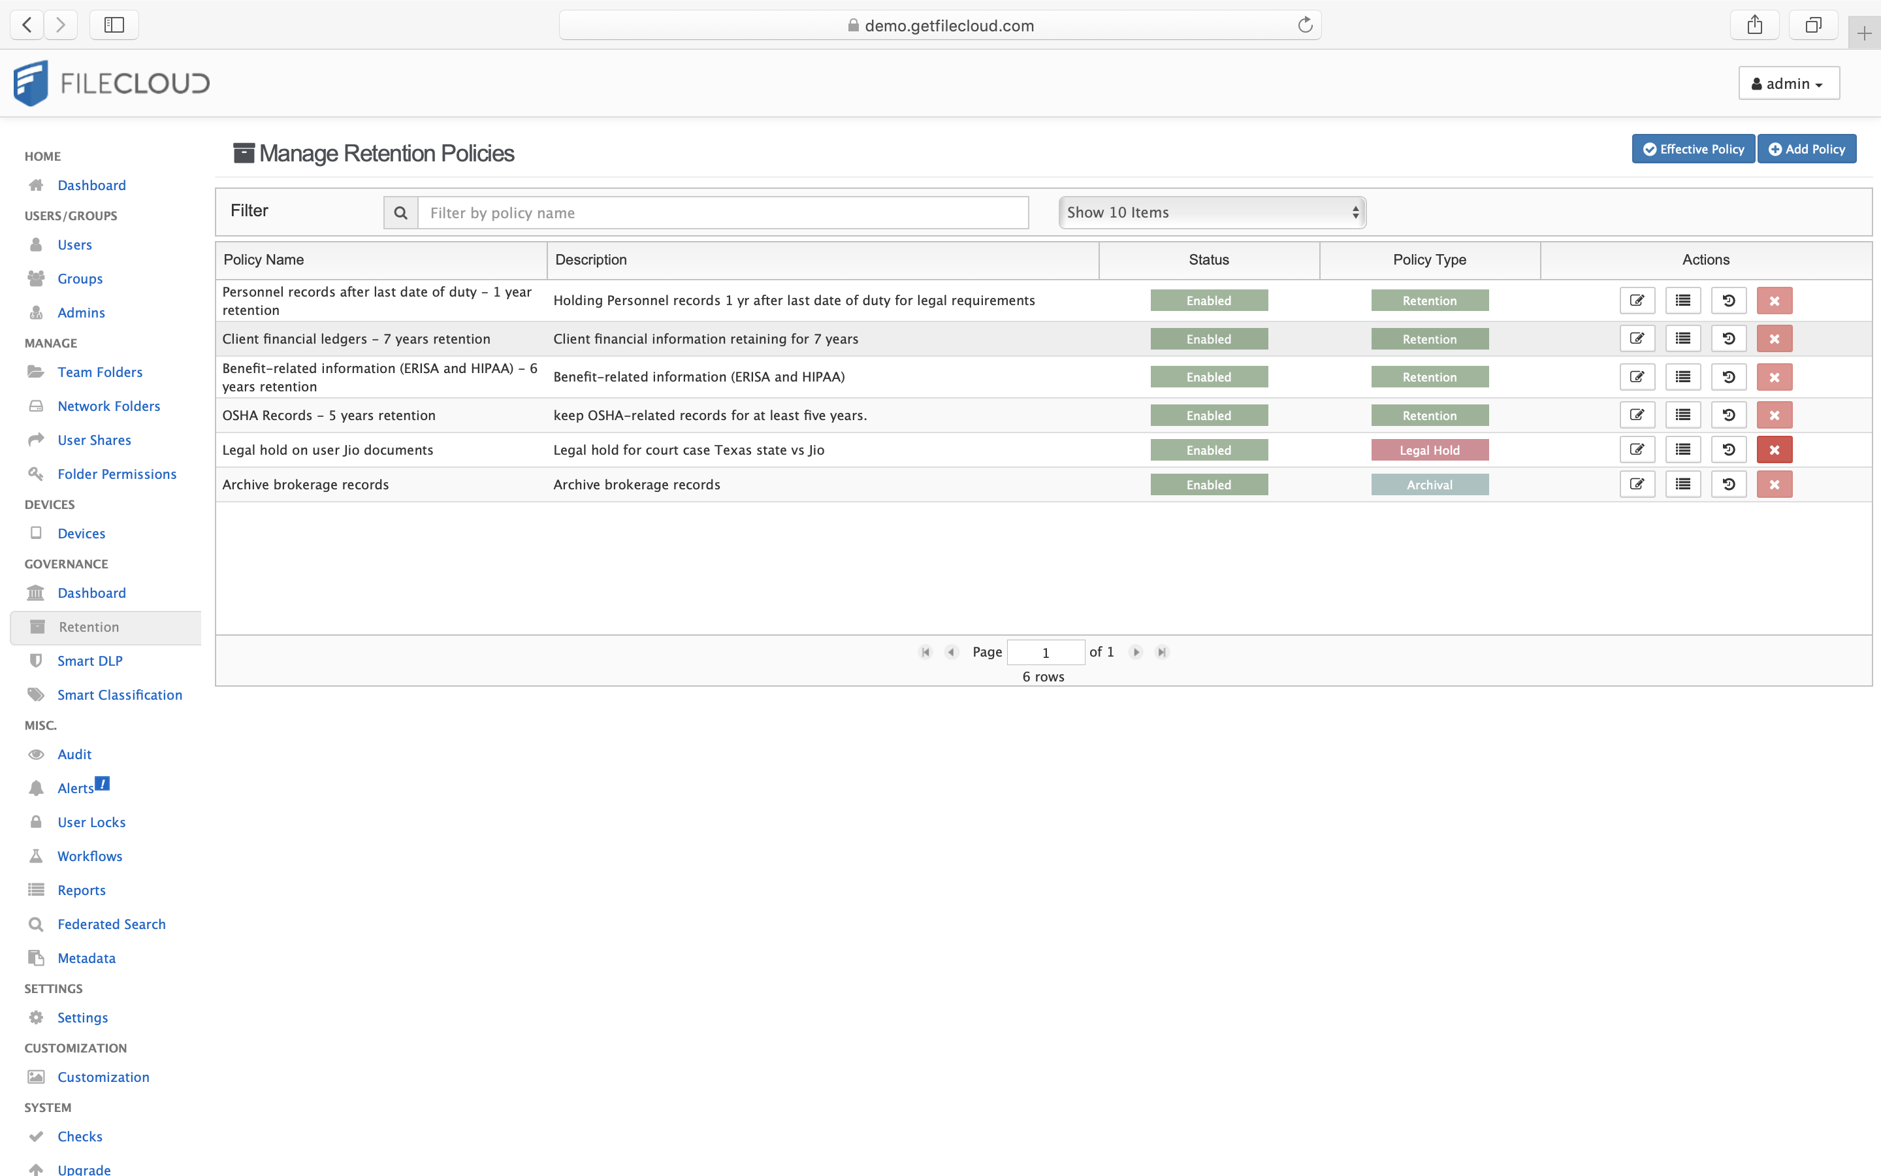The image size is (1881, 1176).
Task: Edit the OSHA Records policy
Action: click(1637, 415)
